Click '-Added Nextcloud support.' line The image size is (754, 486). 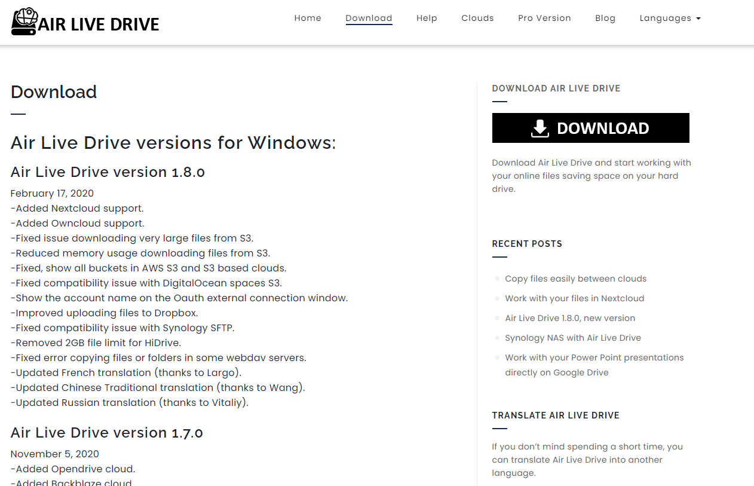tap(77, 208)
